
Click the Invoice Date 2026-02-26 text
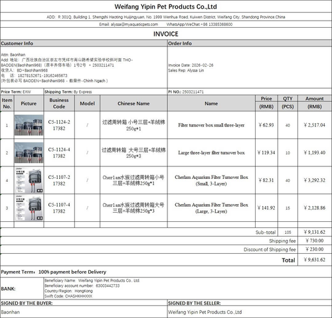[191, 65]
